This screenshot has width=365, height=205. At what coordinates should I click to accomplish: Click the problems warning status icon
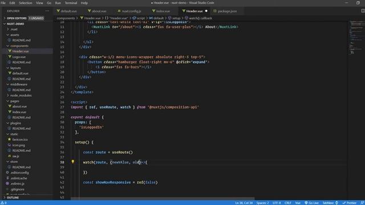coord(4,203)
